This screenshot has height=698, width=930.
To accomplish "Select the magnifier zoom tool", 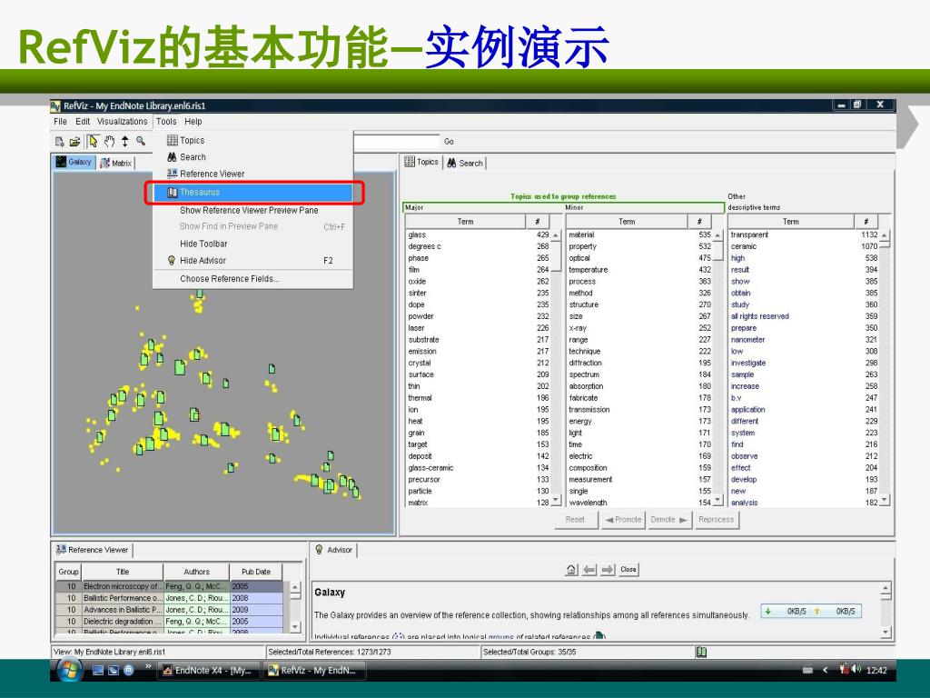I will point(141,141).
